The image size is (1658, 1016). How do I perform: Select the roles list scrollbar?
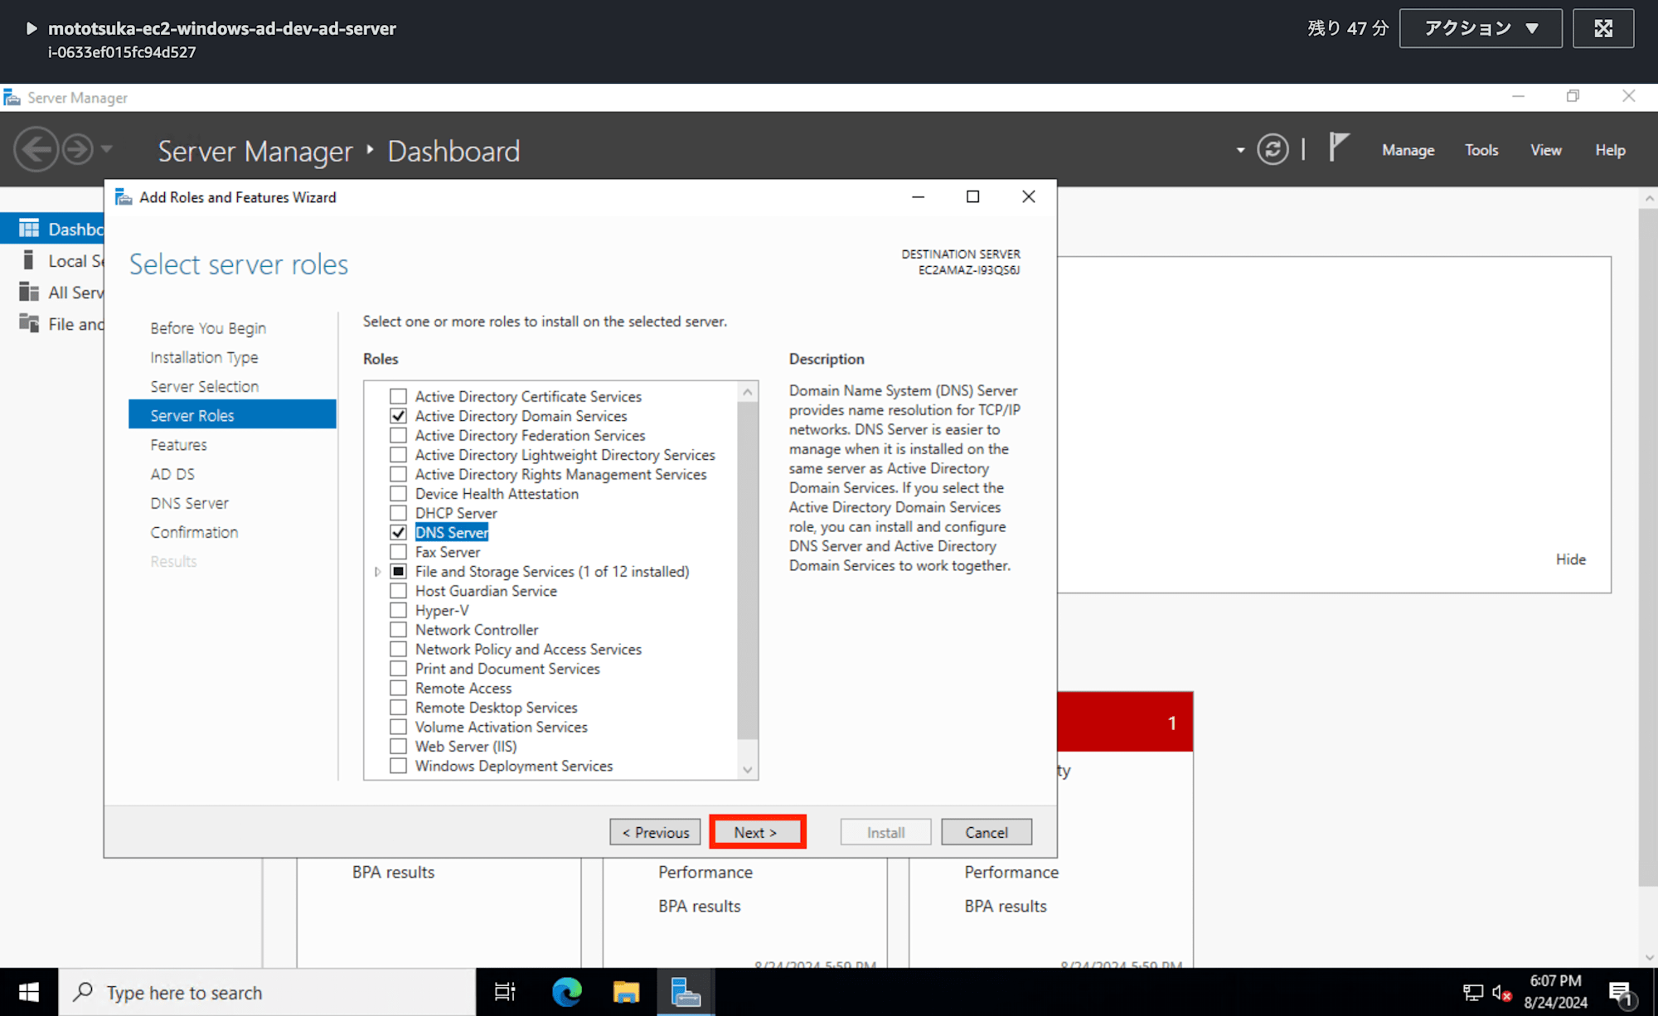coord(749,580)
